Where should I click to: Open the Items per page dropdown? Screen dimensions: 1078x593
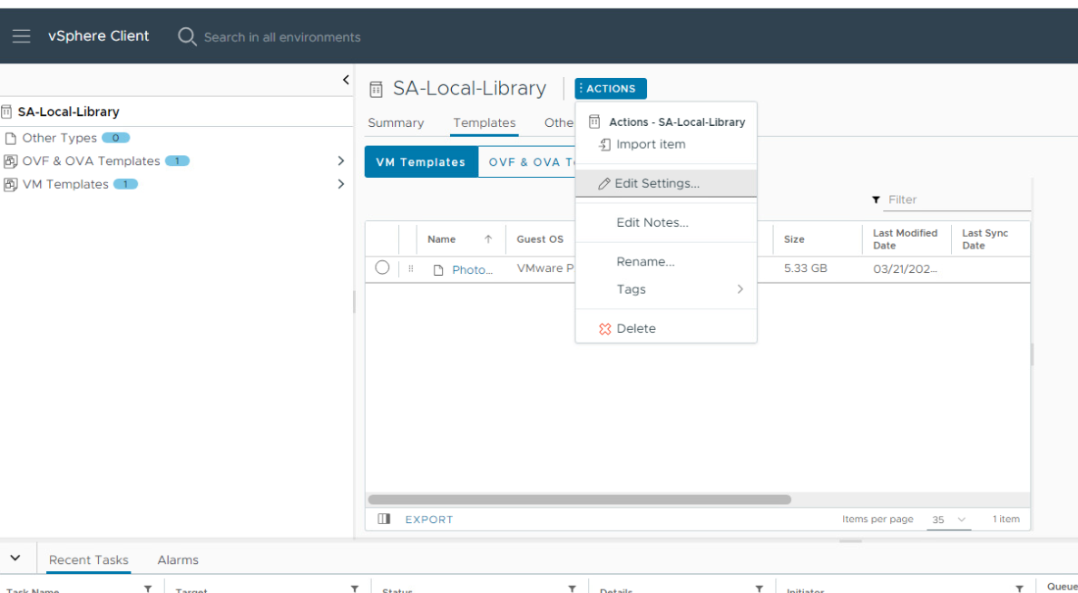point(949,520)
